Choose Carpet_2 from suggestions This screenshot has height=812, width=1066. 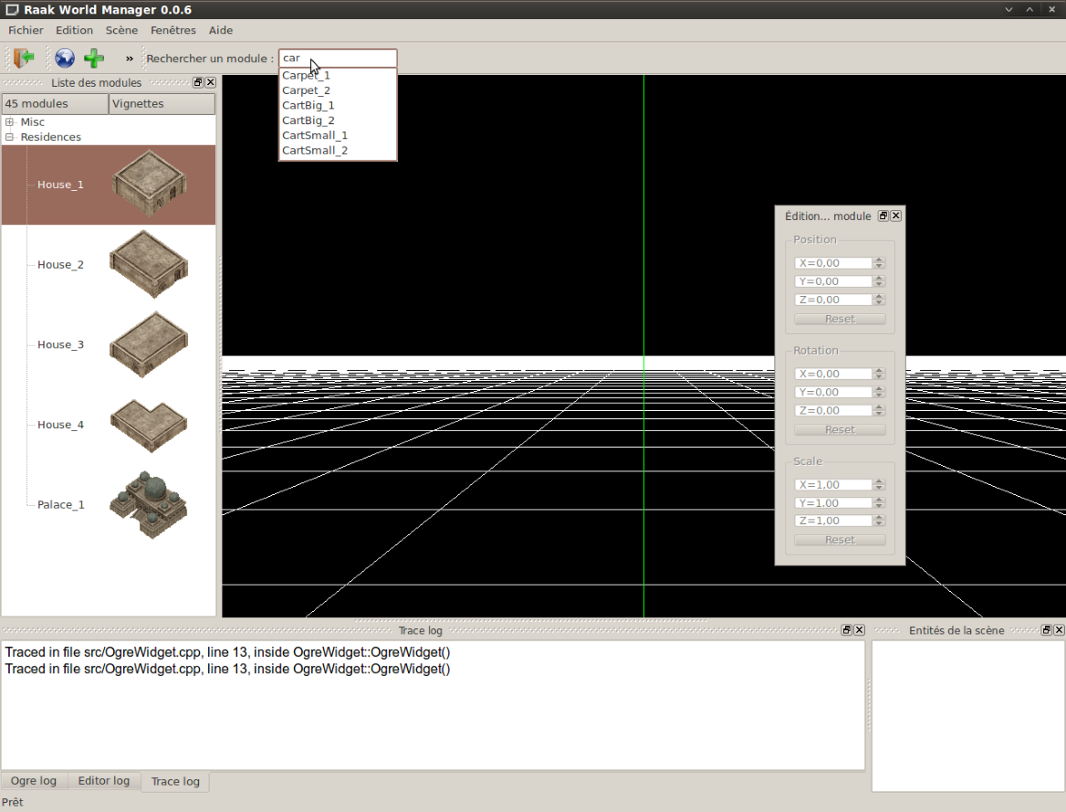coord(338,90)
